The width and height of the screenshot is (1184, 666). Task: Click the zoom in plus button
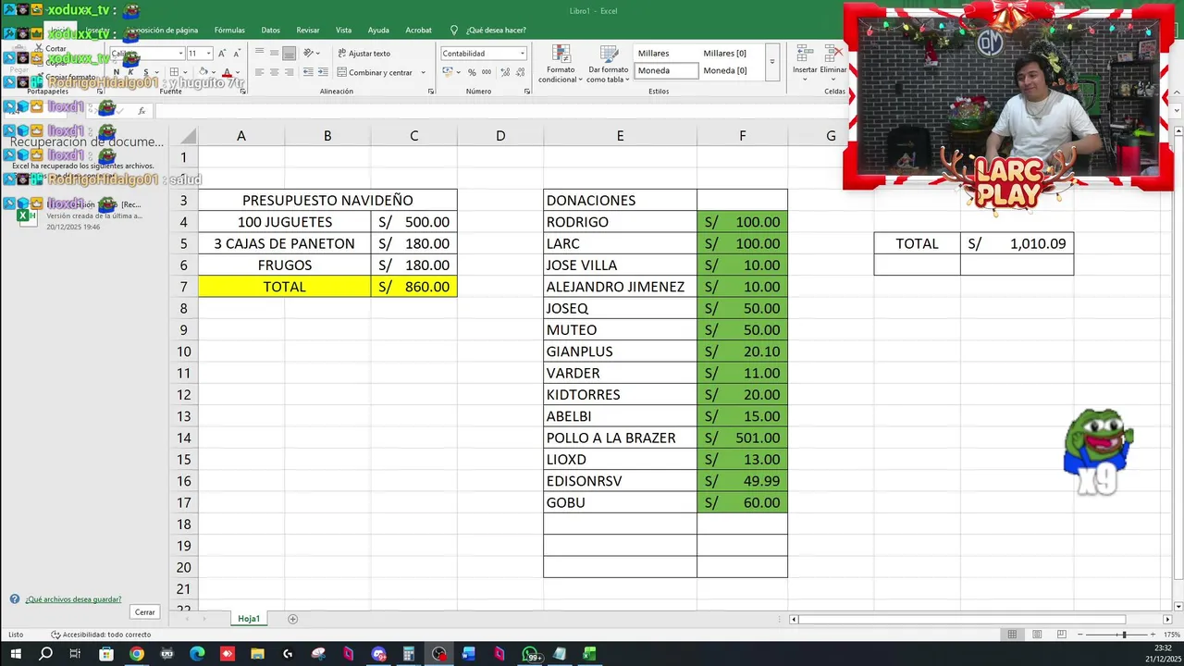point(1153,635)
